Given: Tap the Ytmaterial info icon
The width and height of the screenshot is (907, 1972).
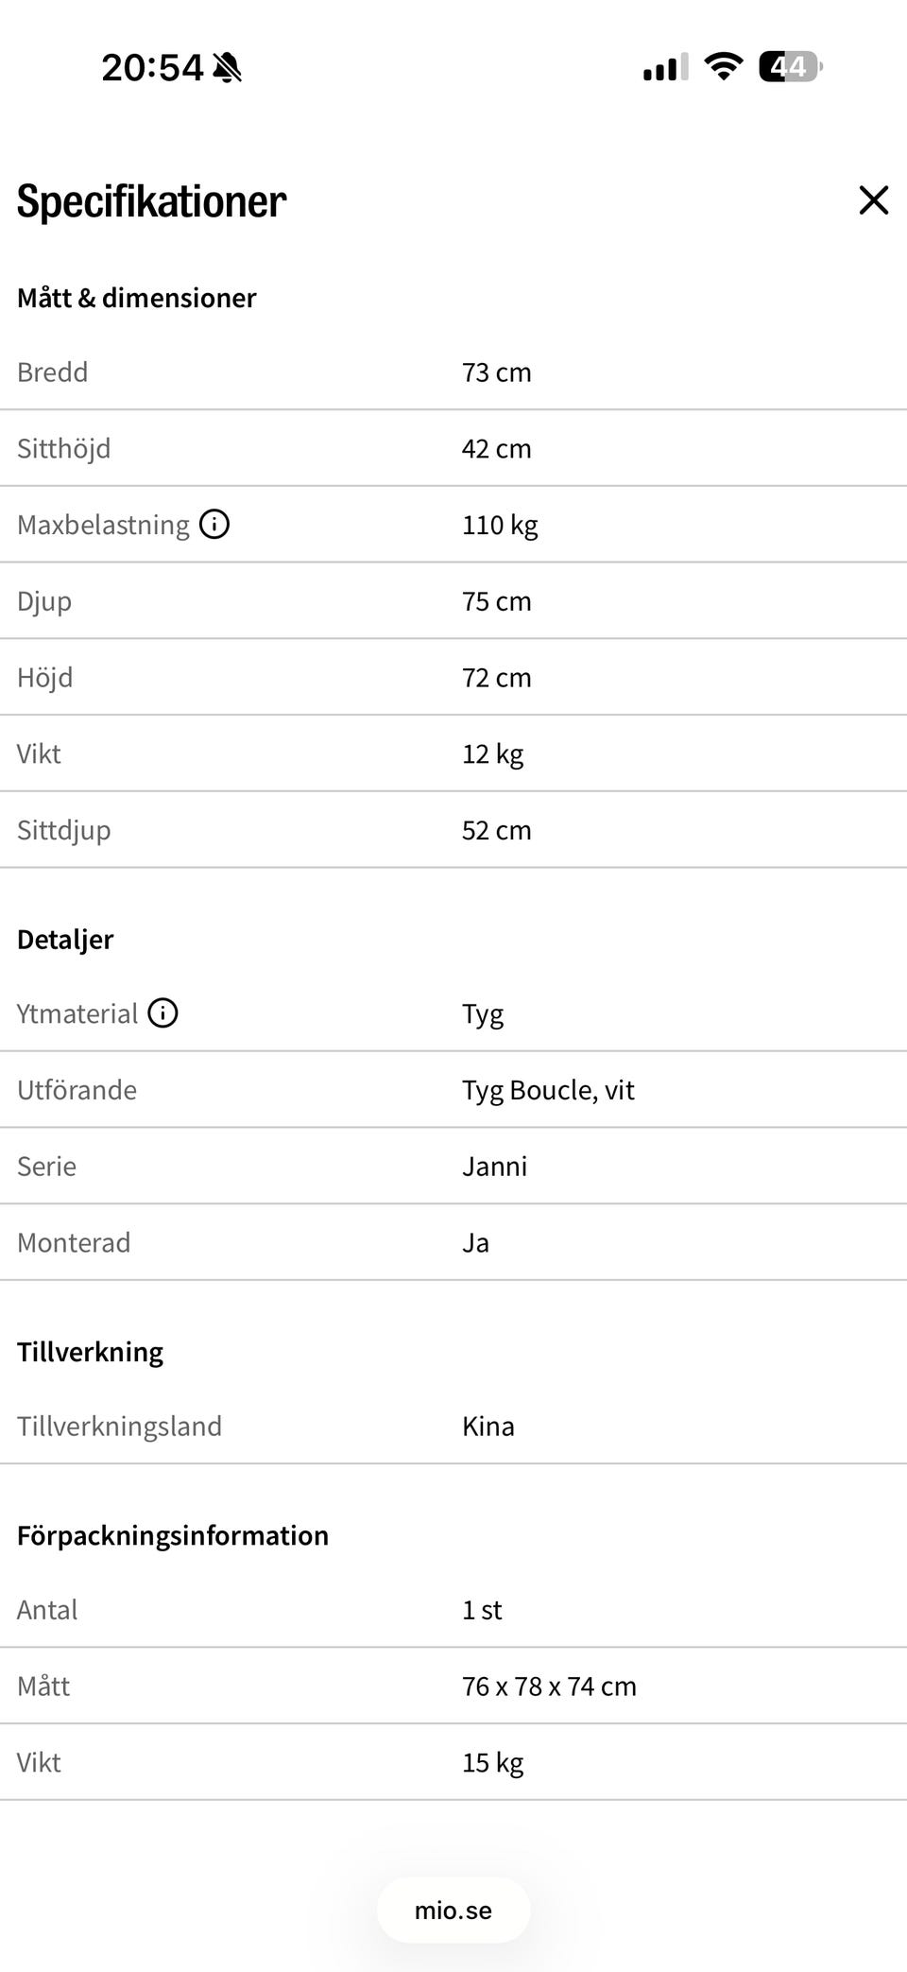Looking at the screenshot, I should pos(163,1013).
